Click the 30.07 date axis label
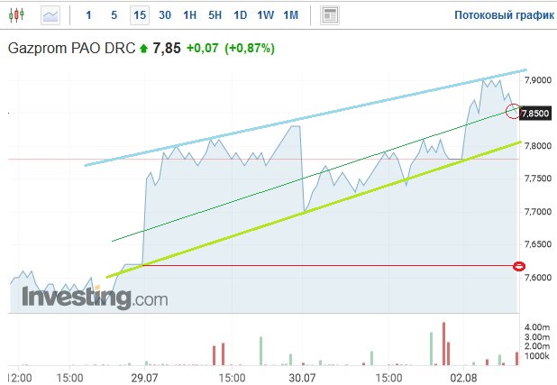 point(302,377)
